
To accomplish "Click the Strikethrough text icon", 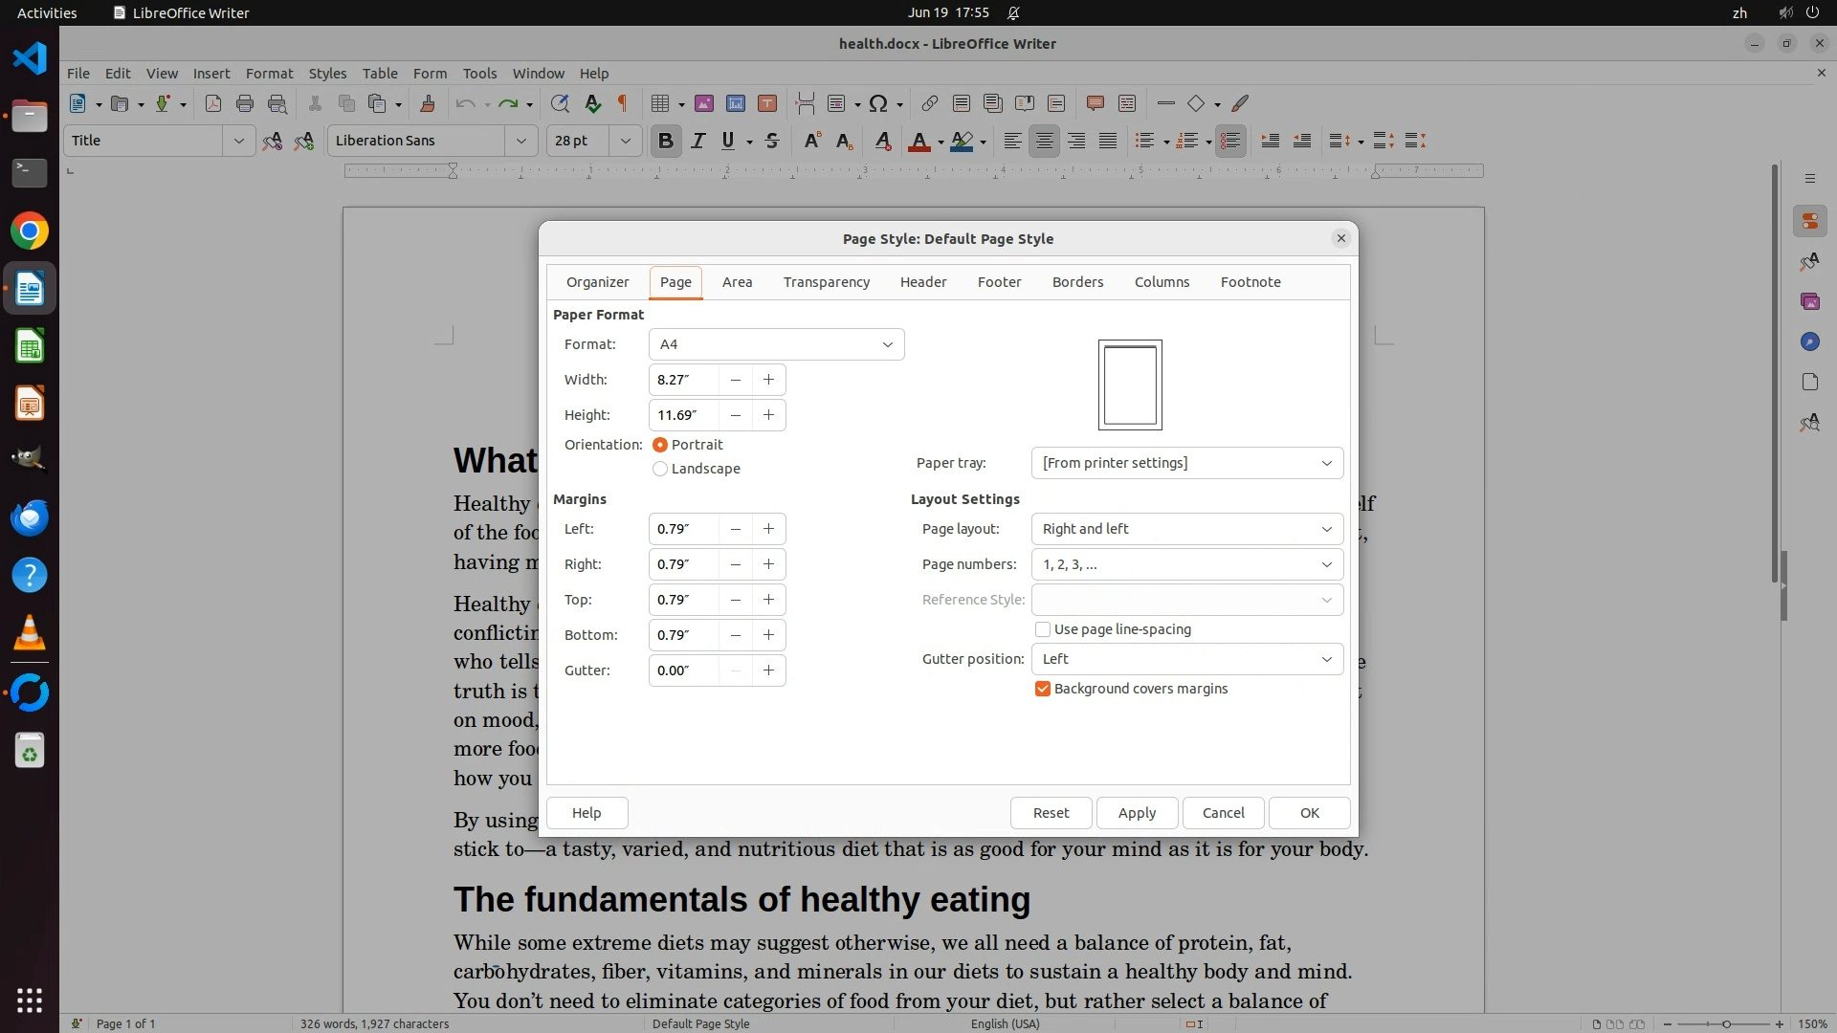I will 772,142.
